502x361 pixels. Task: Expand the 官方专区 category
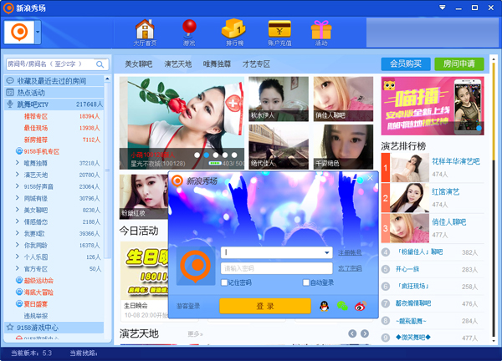click(18, 268)
